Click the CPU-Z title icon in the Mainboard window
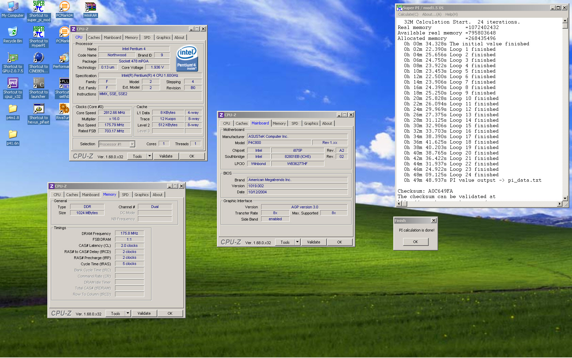Viewport: 572px width, 358px height. click(x=221, y=115)
